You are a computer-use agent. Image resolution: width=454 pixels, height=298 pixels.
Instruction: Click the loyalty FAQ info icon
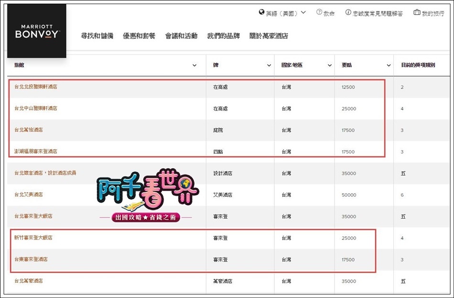[x=348, y=12]
